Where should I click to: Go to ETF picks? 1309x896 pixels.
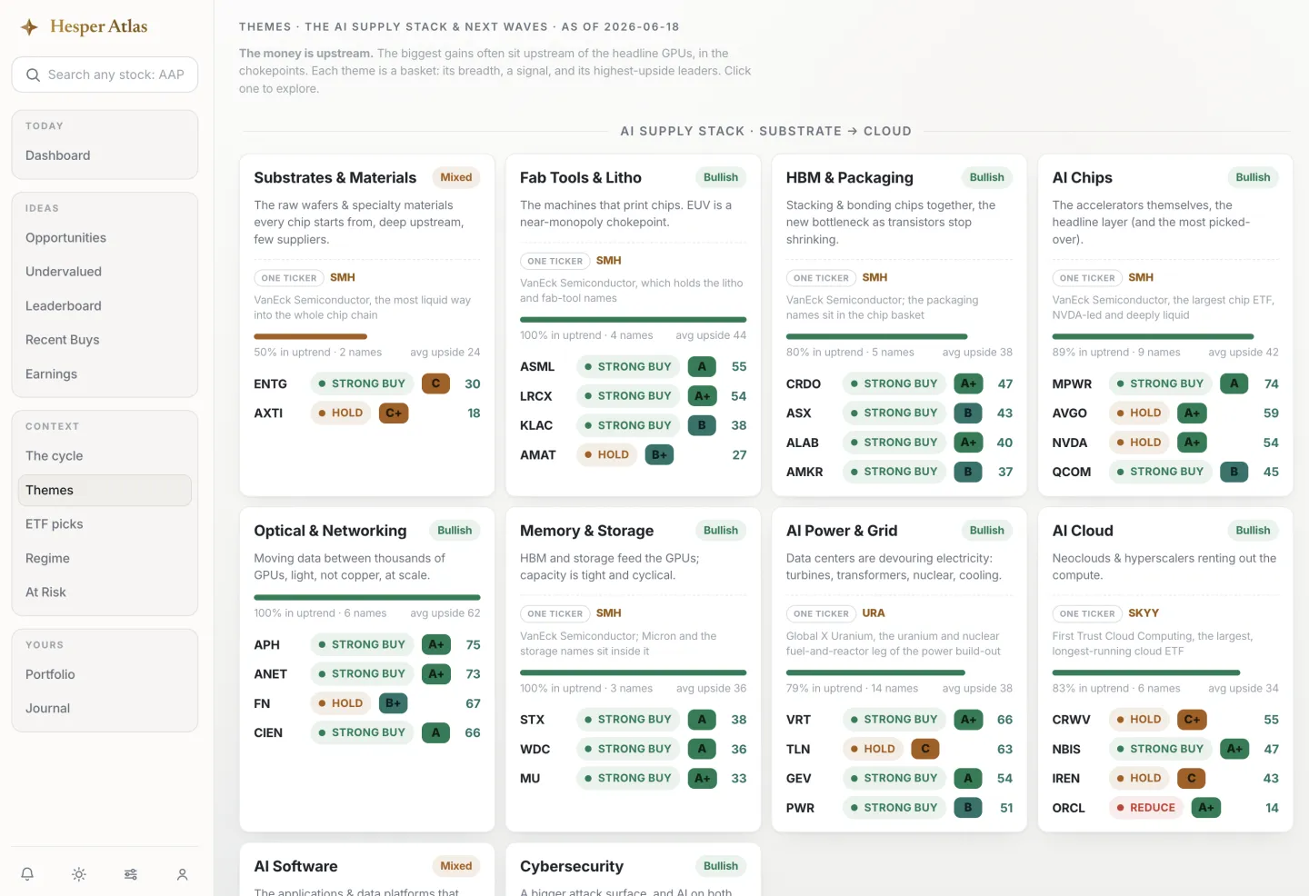pyautogui.click(x=105, y=524)
